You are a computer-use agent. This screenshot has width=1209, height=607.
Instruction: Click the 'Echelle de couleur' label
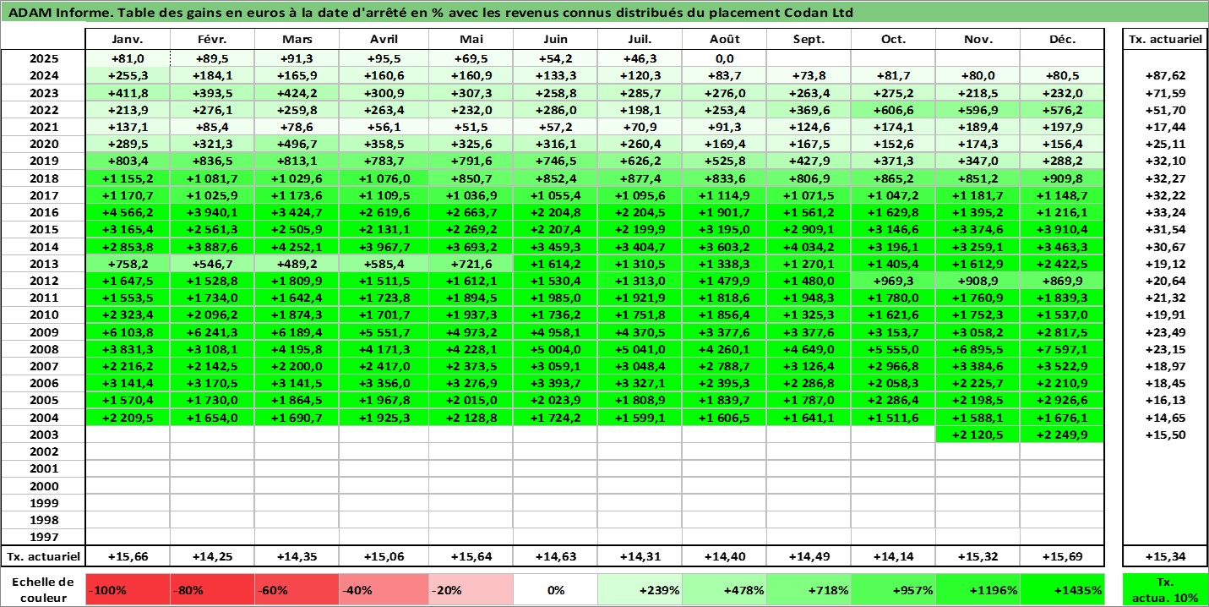coord(43,590)
